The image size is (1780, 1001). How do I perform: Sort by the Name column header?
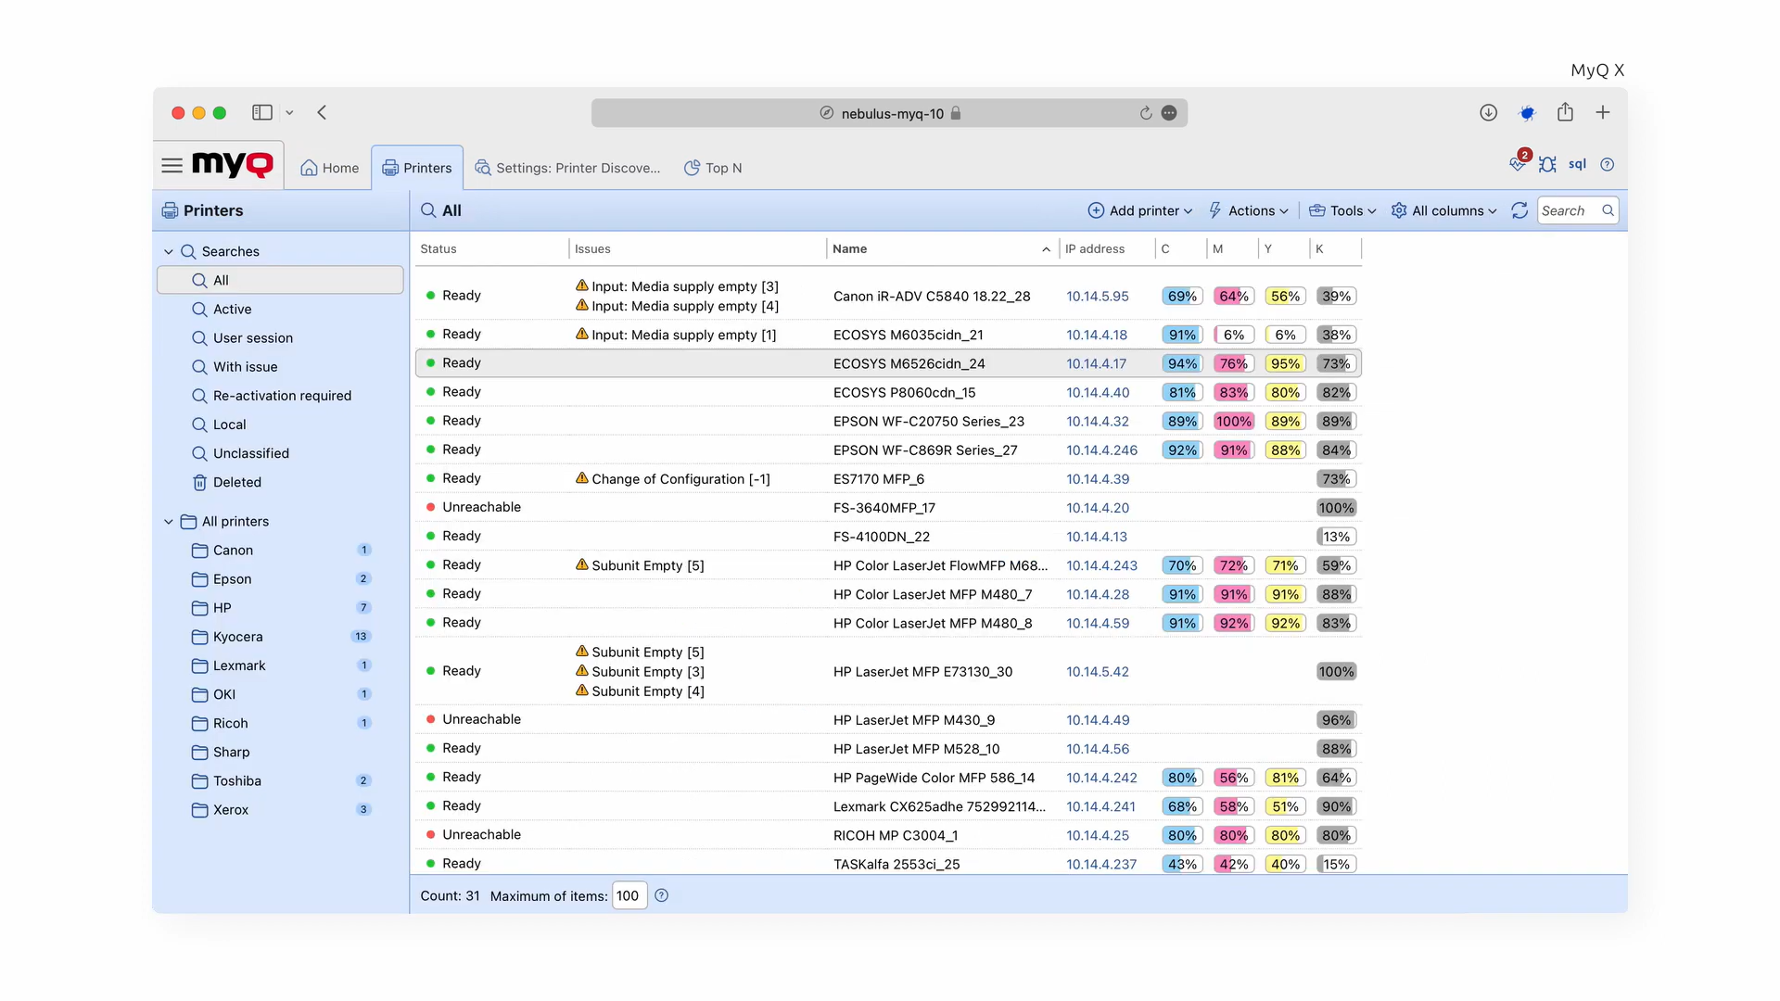click(x=942, y=248)
